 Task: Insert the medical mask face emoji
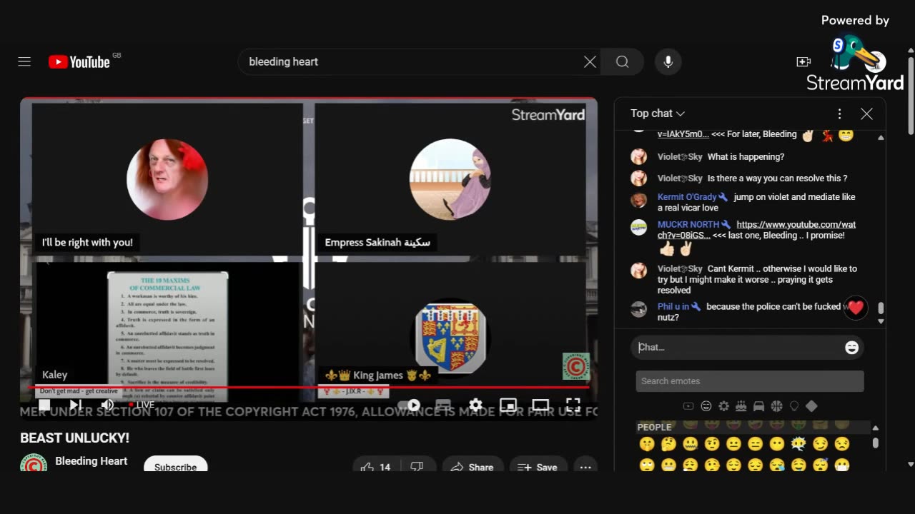click(841, 465)
